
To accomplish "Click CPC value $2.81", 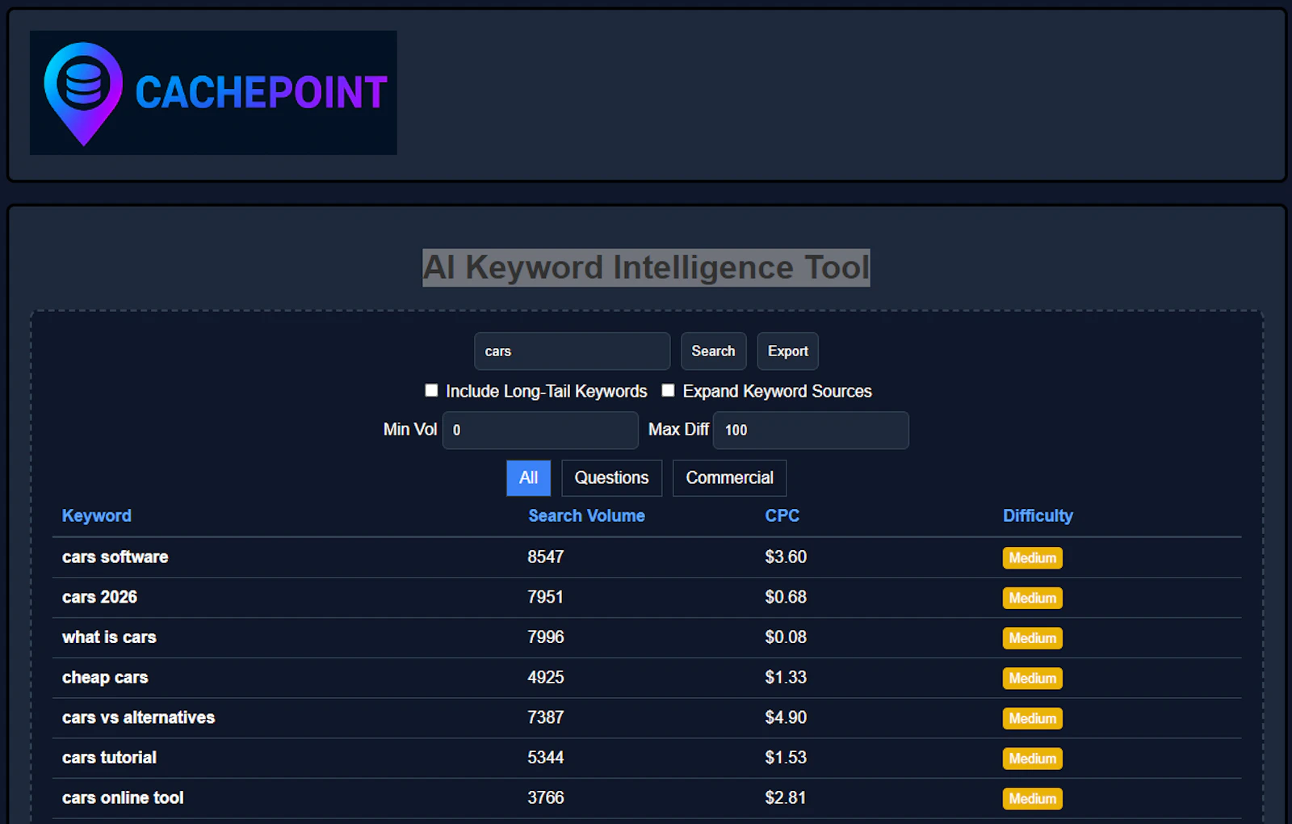I will (x=786, y=798).
